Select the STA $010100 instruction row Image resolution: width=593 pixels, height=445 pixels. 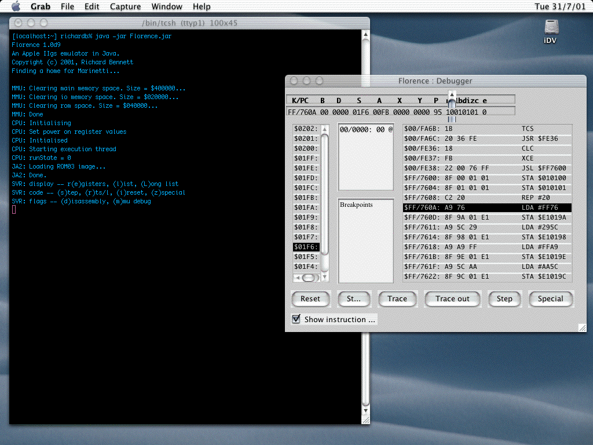coord(487,178)
